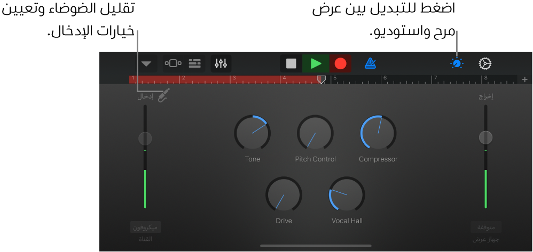Switch to the Tracks view
Screen dimensions: 533x252
click(x=195, y=63)
